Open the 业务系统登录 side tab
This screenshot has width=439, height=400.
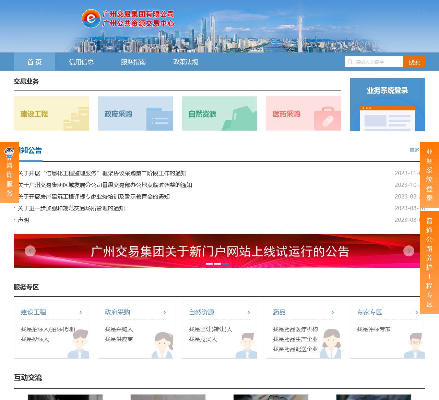pyautogui.click(x=429, y=174)
